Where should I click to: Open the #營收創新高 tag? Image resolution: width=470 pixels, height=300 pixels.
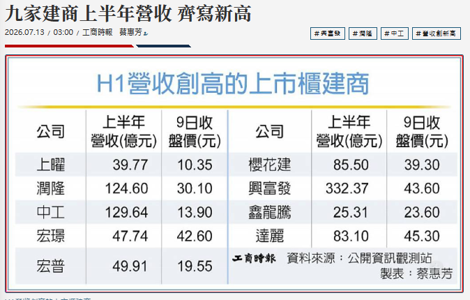pyautogui.click(x=436, y=33)
